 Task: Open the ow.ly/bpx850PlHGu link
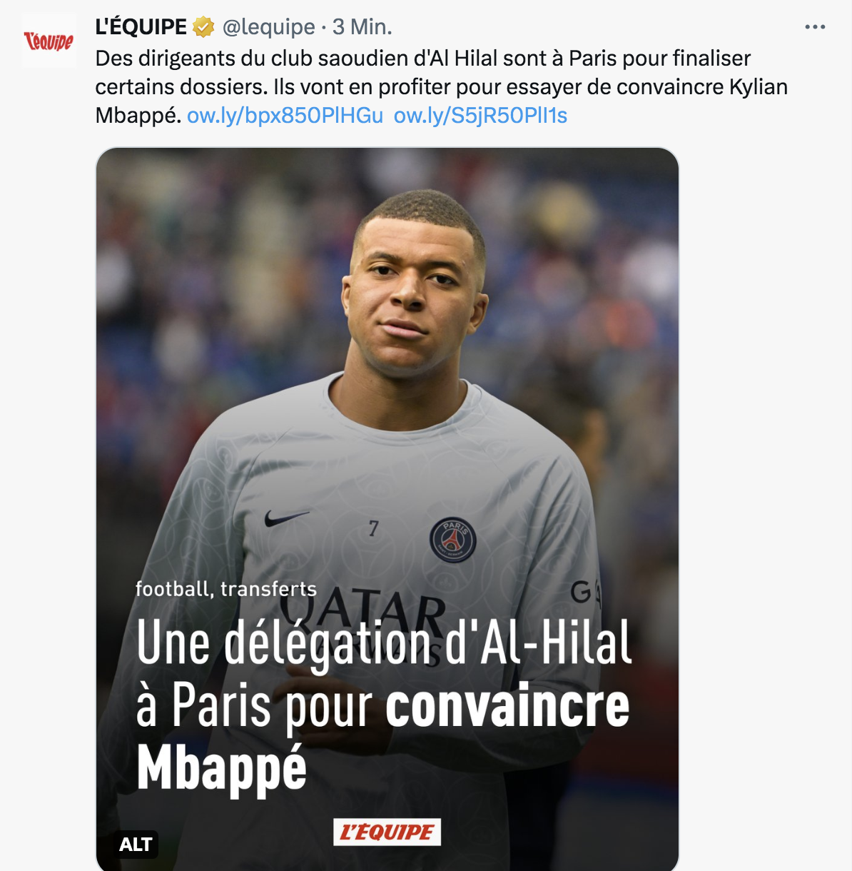click(285, 116)
